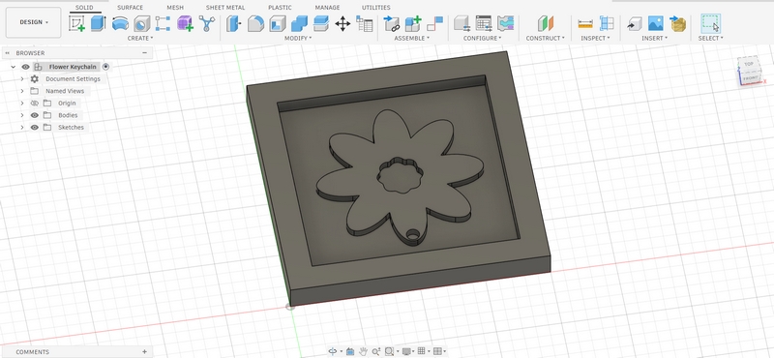Activate the Select window tool

coord(710,23)
